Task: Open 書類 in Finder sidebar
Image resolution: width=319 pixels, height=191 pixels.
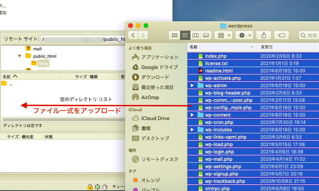Action: tap(141, 128)
